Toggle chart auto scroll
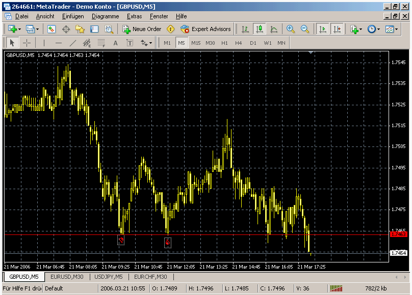The width and height of the screenshot is (412, 295). [x=322, y=29]
